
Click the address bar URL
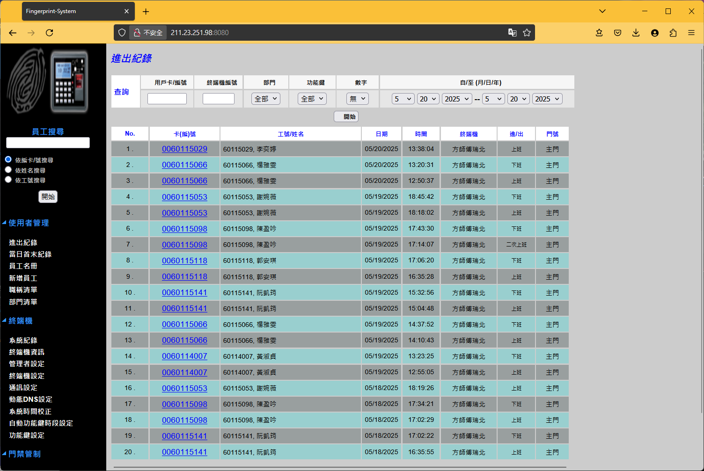pyautogui.click(x=199, y=33)
